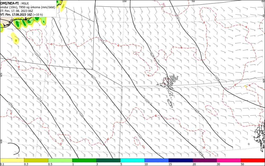Click the legend value 0.3
The image size is (265, 166).
point(26,164)
